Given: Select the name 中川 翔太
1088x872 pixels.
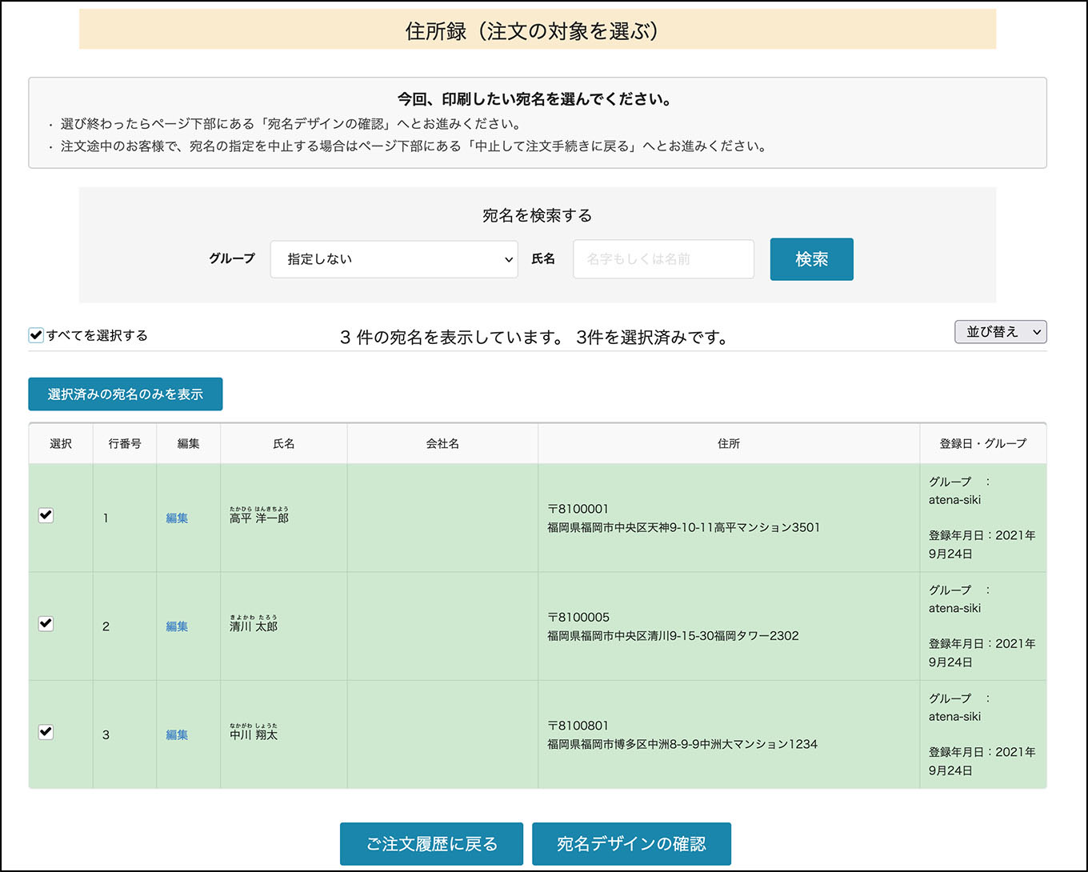Looking at the screenshot, I should tap(254, 735).
